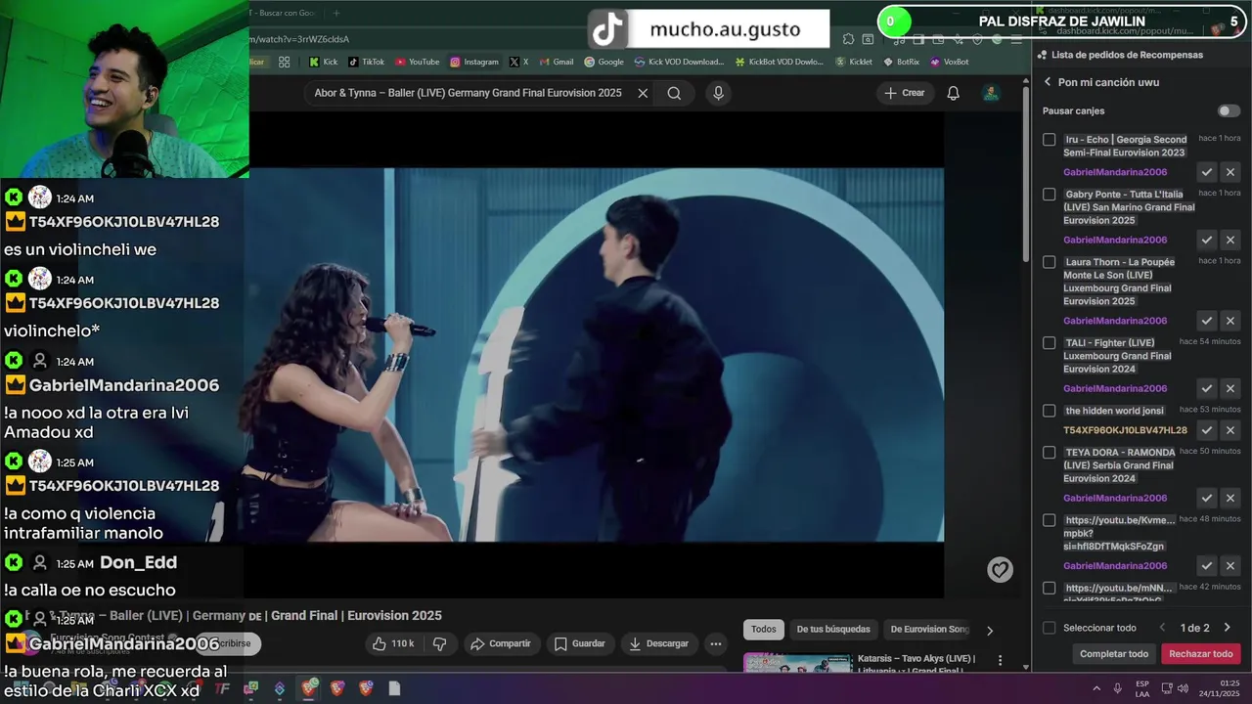Open options for Katarsis – Tavo Akys video

tap(1000, 661)
